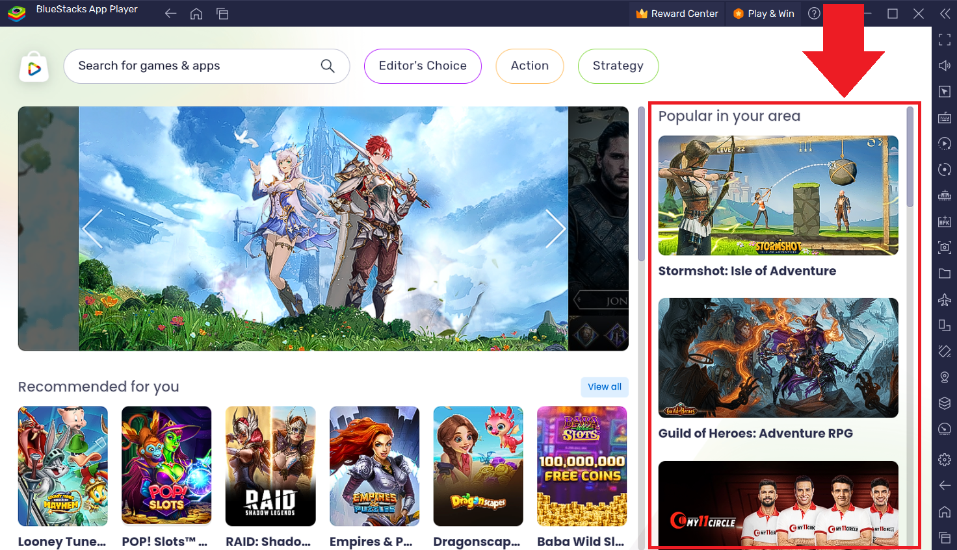Click the Search for games & apps field
957x550 pixels.
pyautogui.click(x=207, y=66)
